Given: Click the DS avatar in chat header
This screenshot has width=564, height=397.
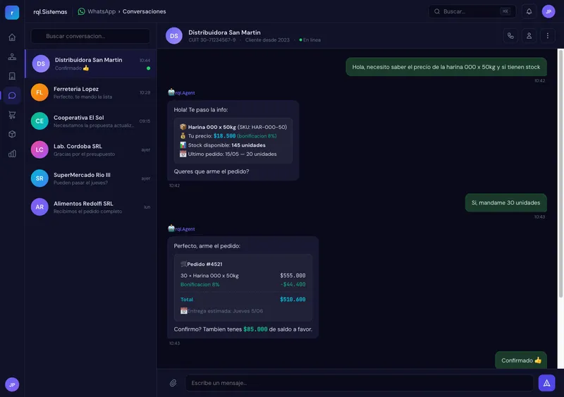Looking at the screenshot, I should (x=173, y=36).
